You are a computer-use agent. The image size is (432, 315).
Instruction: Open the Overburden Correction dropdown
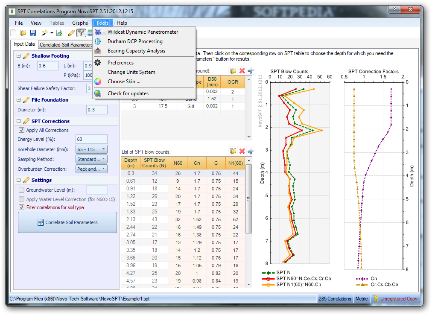pyautogui.click(x=91, y=169)
